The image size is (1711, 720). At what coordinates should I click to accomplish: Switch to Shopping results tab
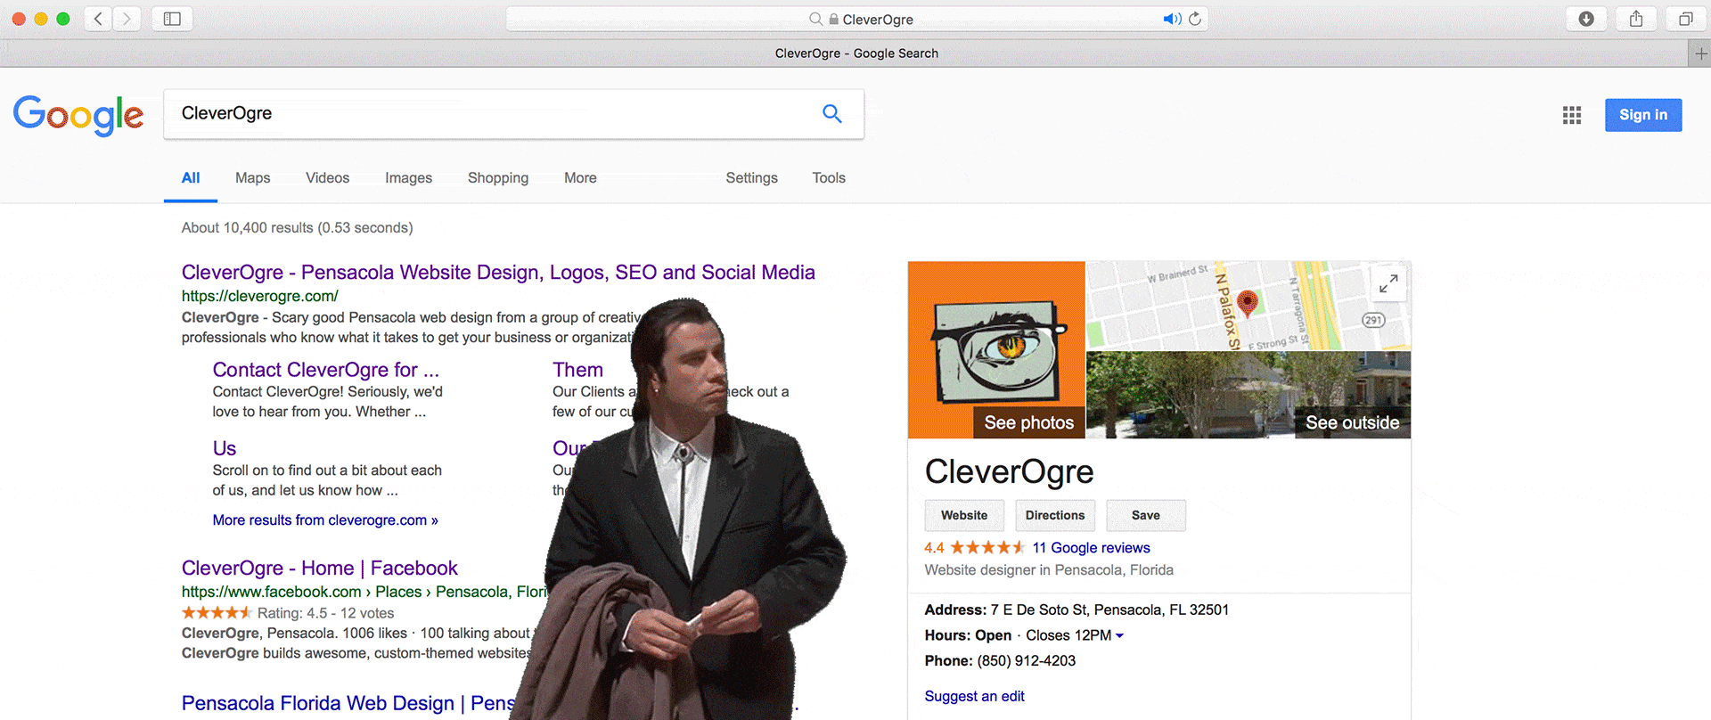click(x=498, y=178)
